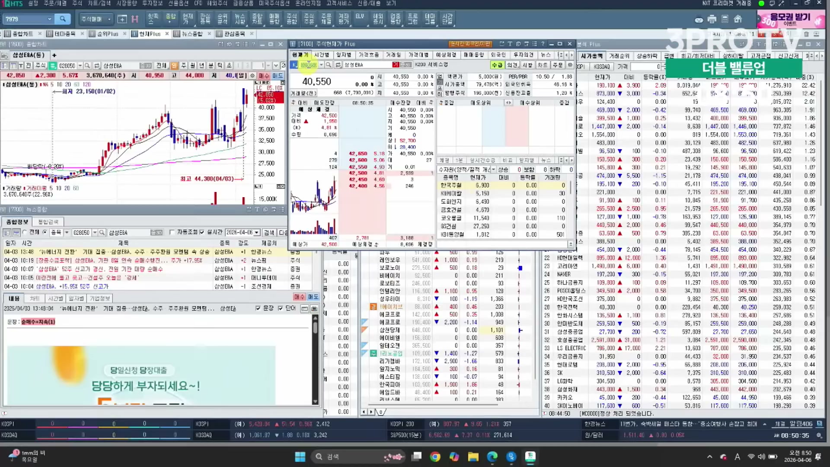Click stock search magnifier in 종합차트 panel
This screenshot has height=467, width=830.
(x=87, y=65)
